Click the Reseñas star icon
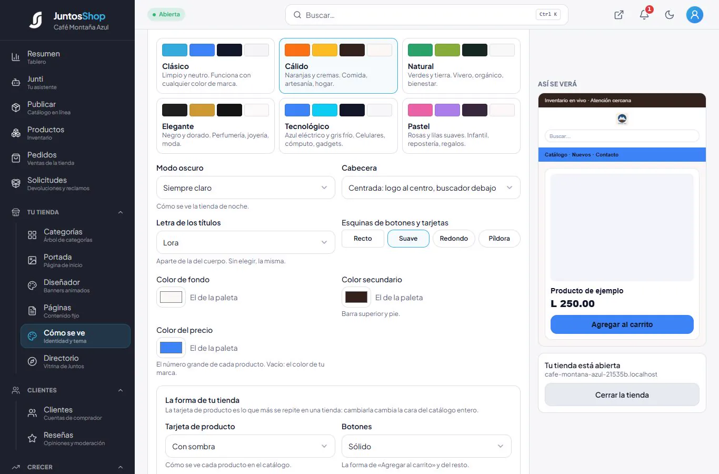719x474 pixels. pos(32,438)
